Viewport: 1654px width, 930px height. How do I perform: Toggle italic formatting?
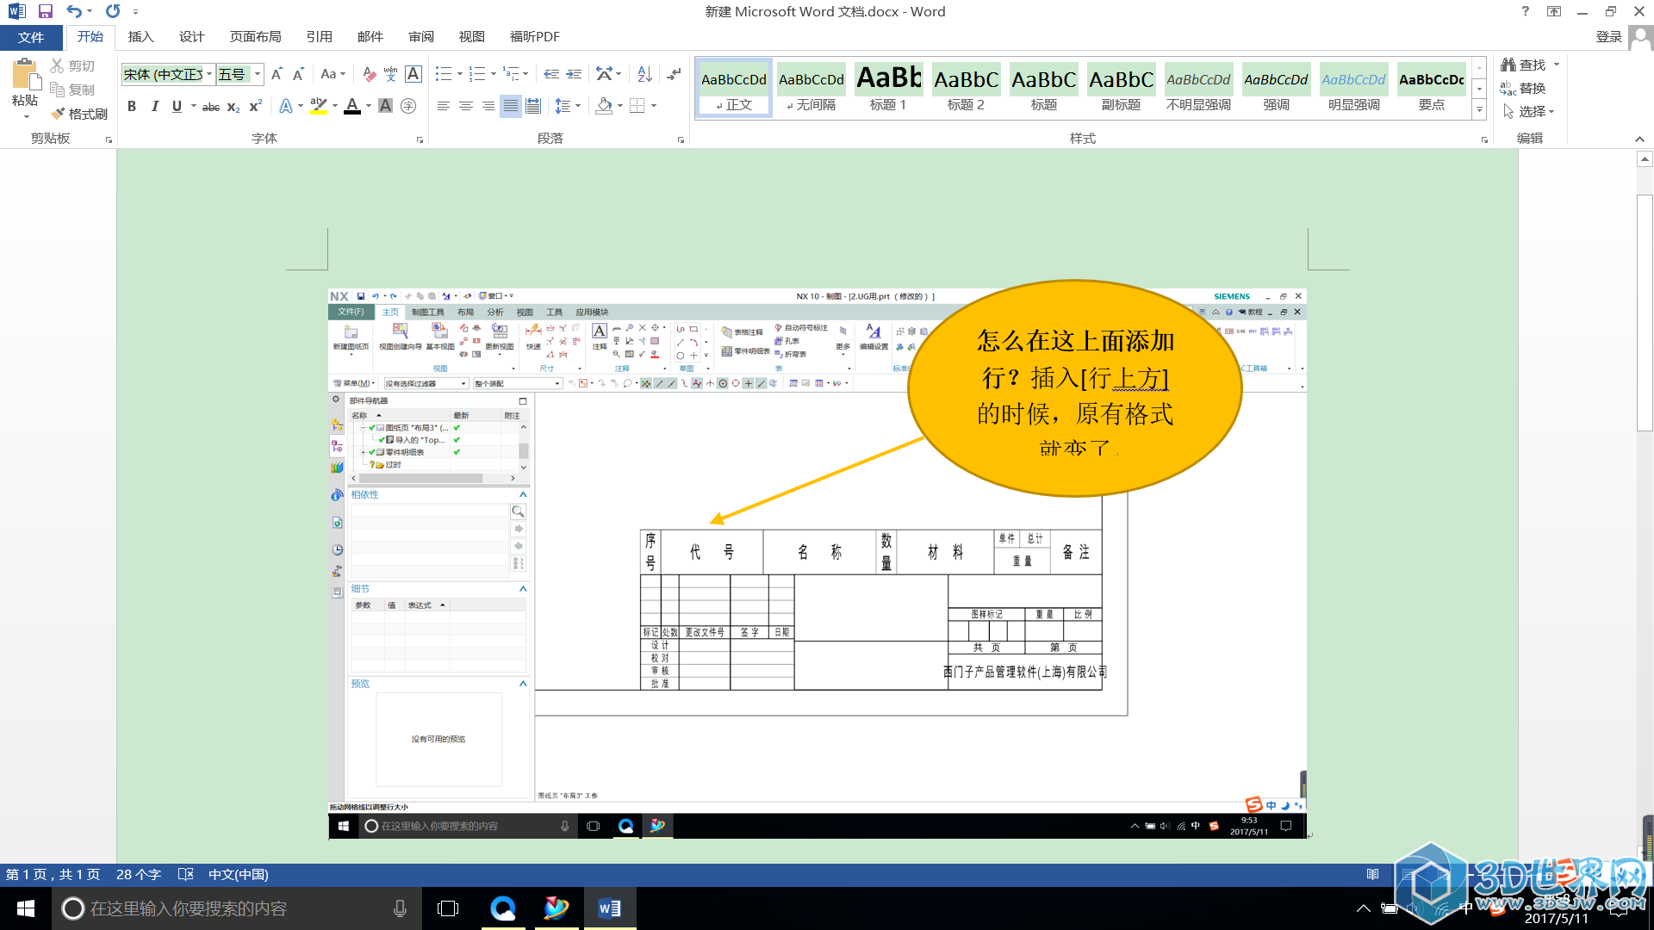pyautogui.click(x=154, y=106)
